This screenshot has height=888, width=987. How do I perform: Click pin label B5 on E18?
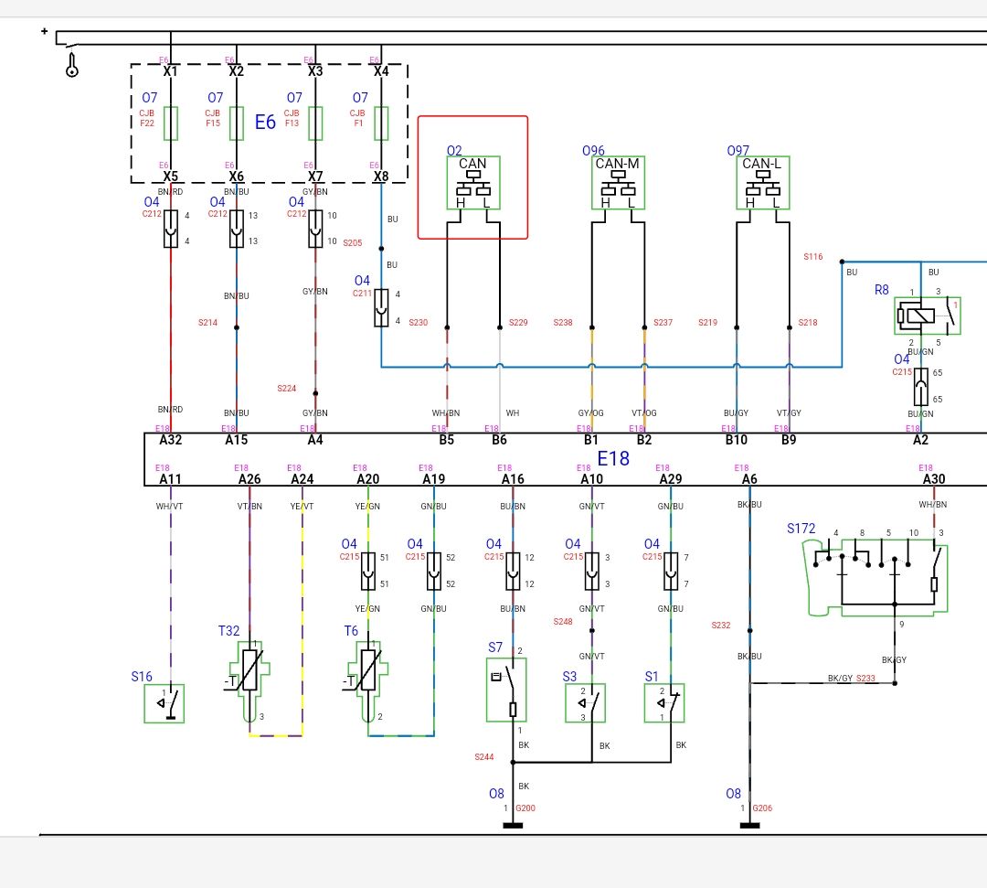coord(446,440)
